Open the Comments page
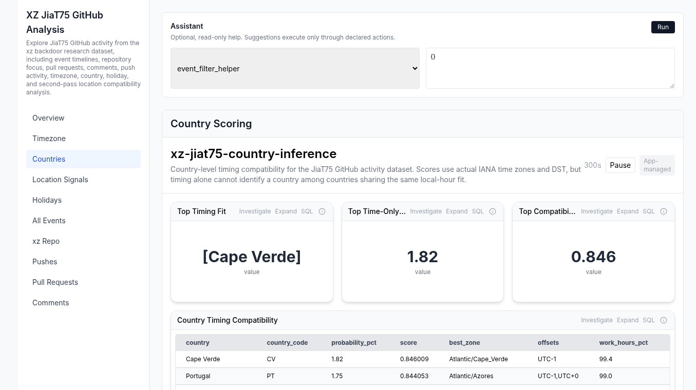Screen dimensions: 696x390 click(83, 303)
